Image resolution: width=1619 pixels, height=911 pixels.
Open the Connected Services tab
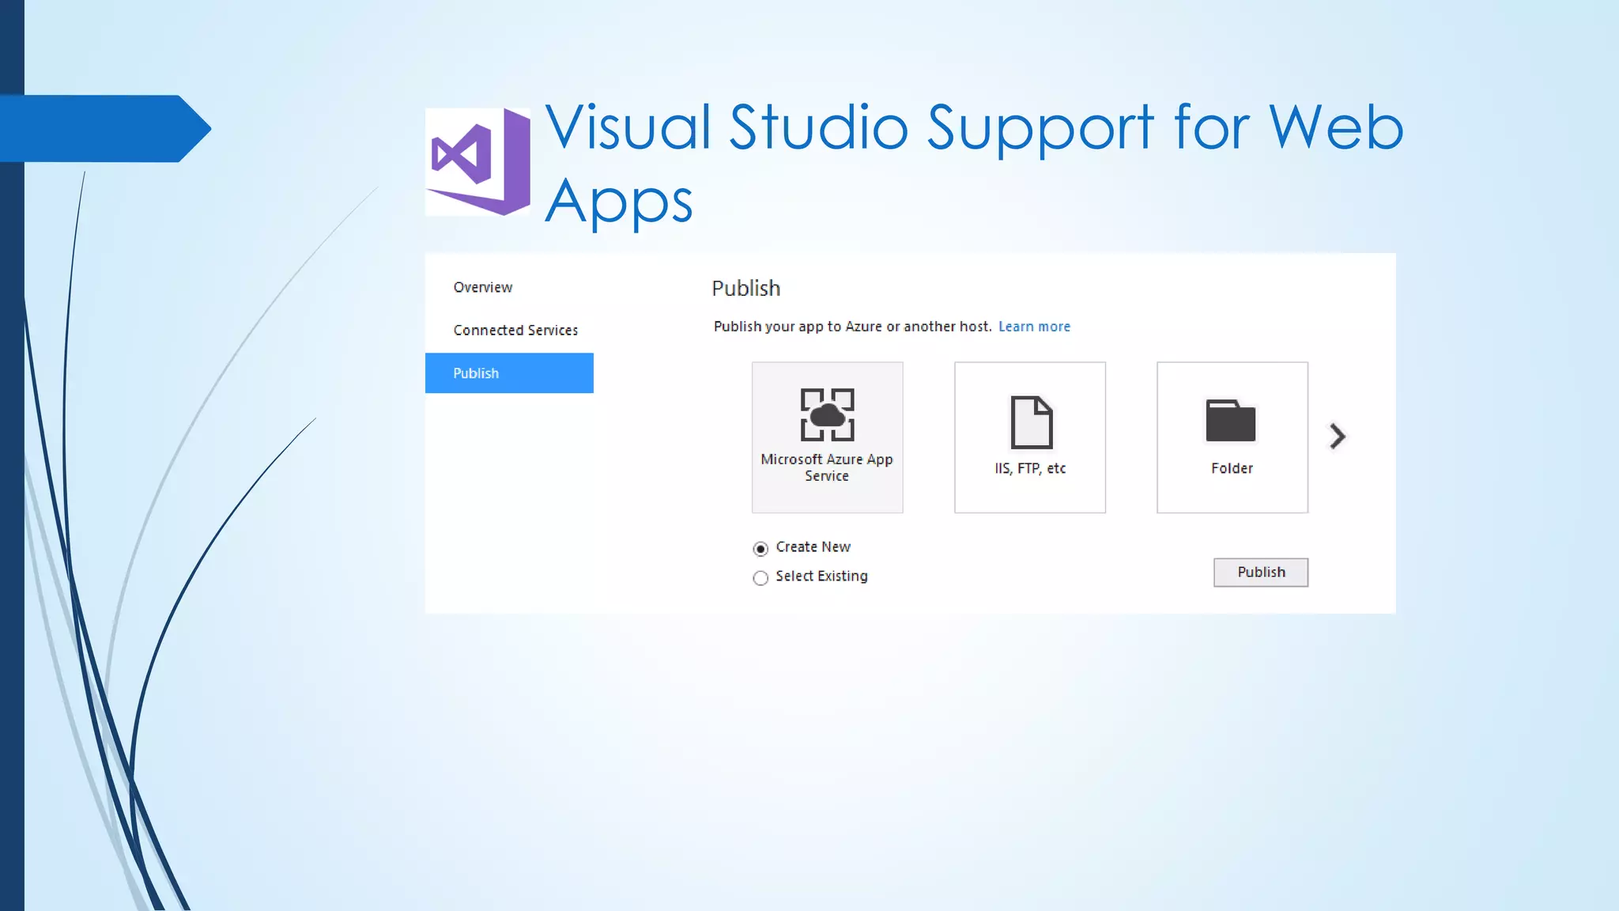[515, 330]
